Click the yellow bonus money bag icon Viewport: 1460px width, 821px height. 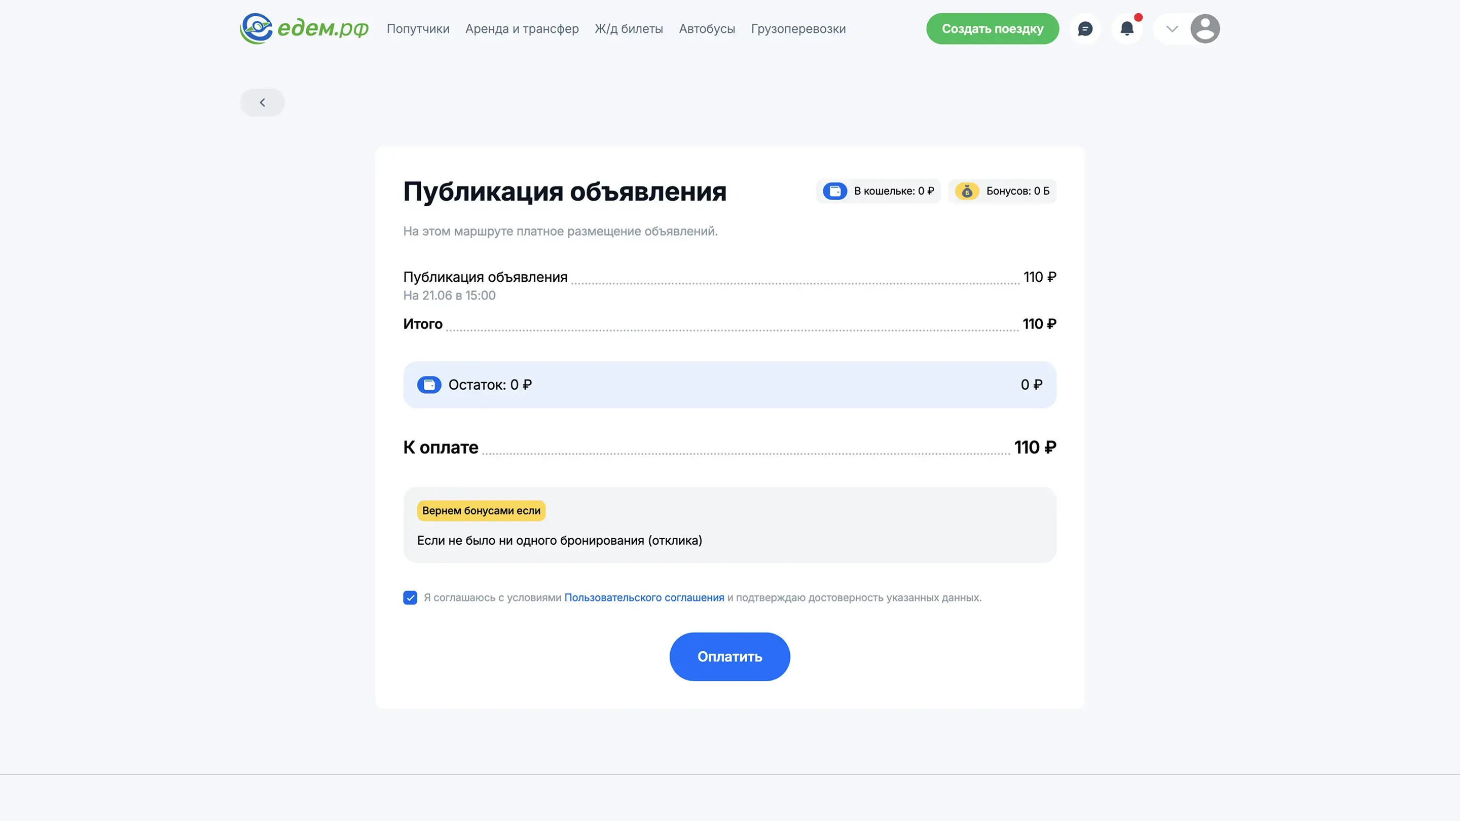click(x=967, y=191)
